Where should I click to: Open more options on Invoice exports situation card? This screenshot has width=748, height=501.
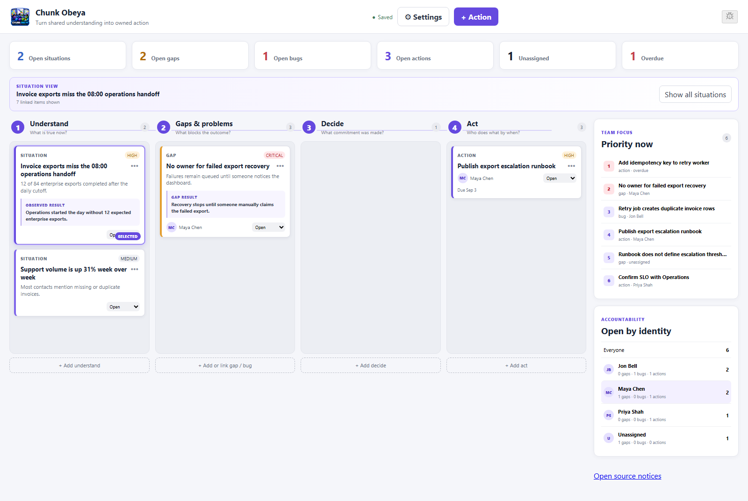coord(135,166)
